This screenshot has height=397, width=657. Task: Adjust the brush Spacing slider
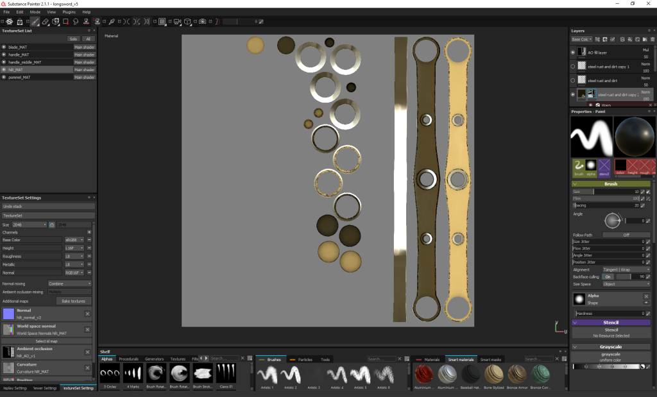[x=606, y=205]
